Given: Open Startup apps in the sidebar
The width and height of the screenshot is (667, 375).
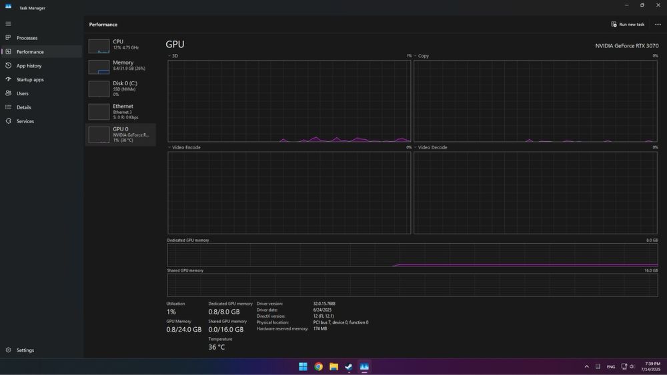Looking at the screenshot, I should 41,79.
